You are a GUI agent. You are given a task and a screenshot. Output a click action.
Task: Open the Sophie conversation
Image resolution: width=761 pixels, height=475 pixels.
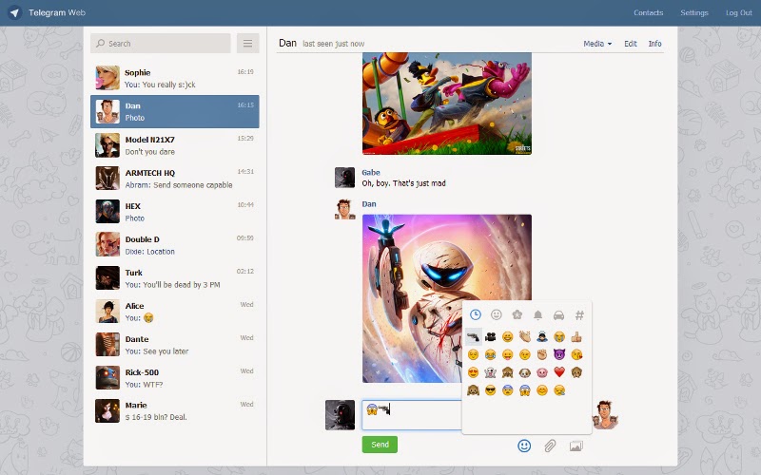pyautogui.click(x=175, y=78)
